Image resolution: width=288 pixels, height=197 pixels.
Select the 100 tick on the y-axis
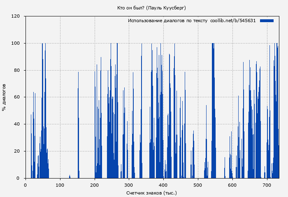16,44
